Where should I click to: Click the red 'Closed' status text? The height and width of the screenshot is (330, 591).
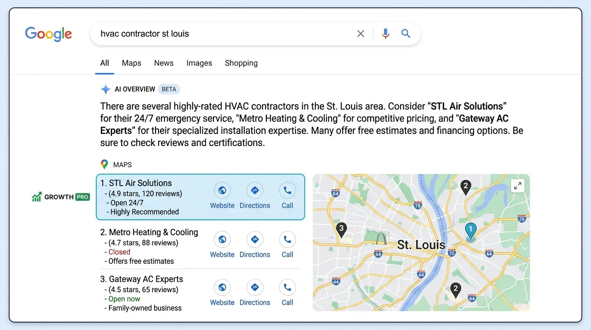tap(119, 252)
